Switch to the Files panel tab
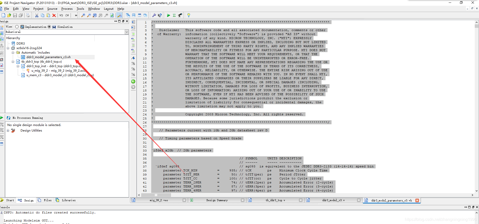Viewport: 479px width, 224px height. pos(45,200)
